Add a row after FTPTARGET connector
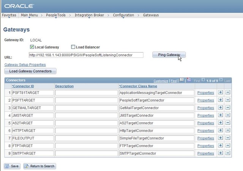Image resolution: width=243 pixels, height=171 pixels. coord(220,146)
